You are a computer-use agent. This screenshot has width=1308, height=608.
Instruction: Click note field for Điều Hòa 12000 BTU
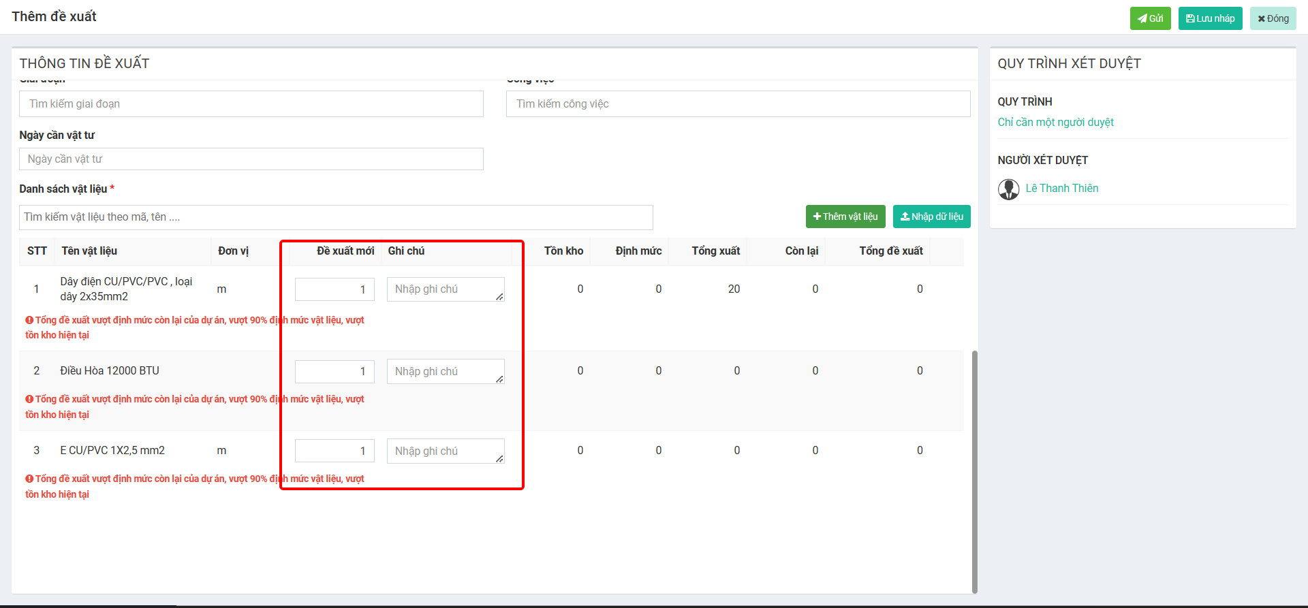click(445, 372)
